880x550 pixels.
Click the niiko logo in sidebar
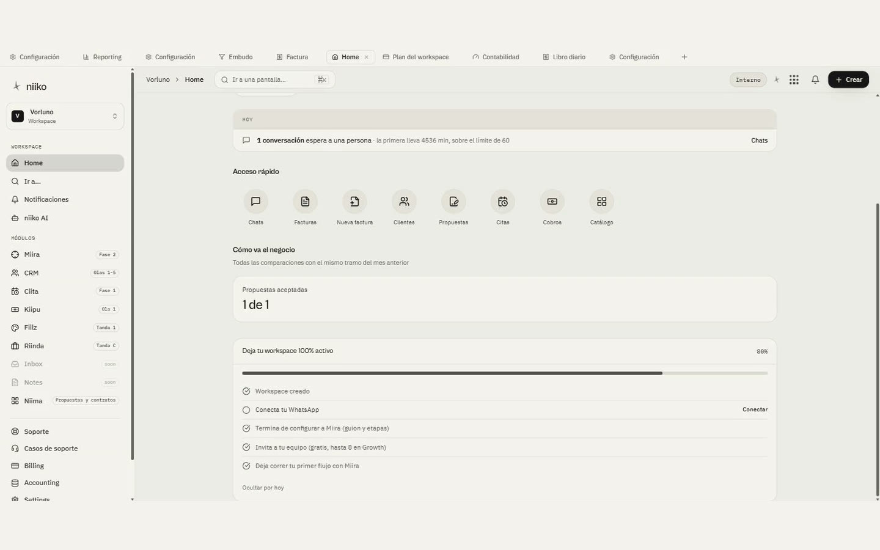click(29, 87)
